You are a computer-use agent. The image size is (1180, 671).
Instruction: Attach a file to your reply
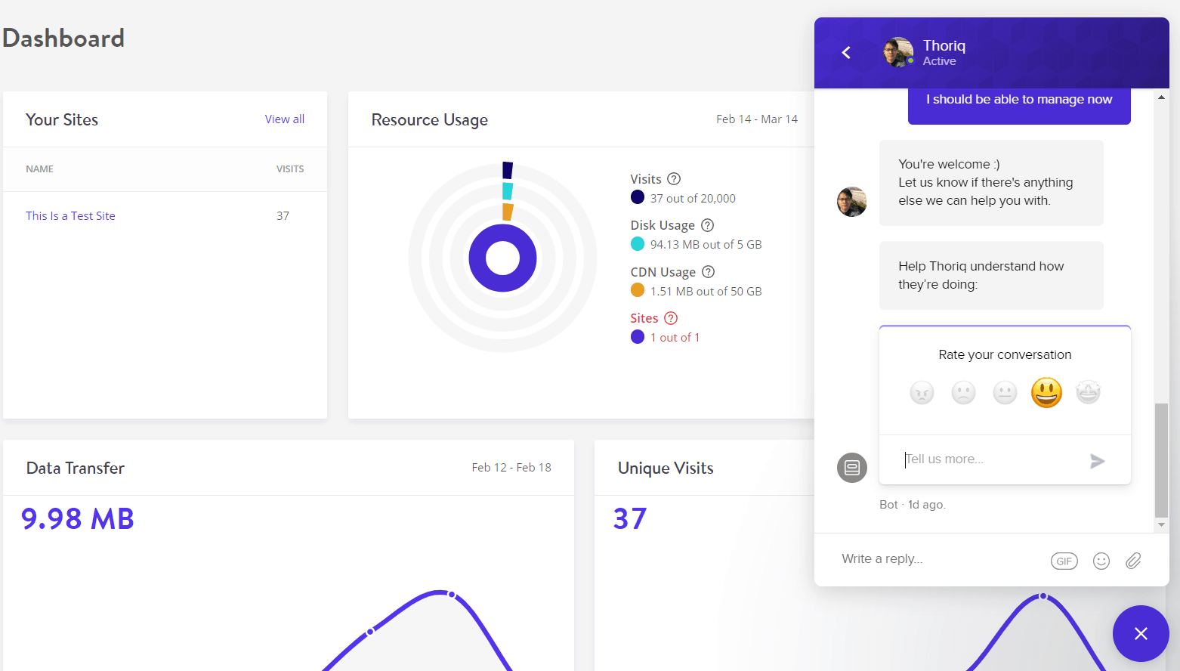click(1132, 561)
